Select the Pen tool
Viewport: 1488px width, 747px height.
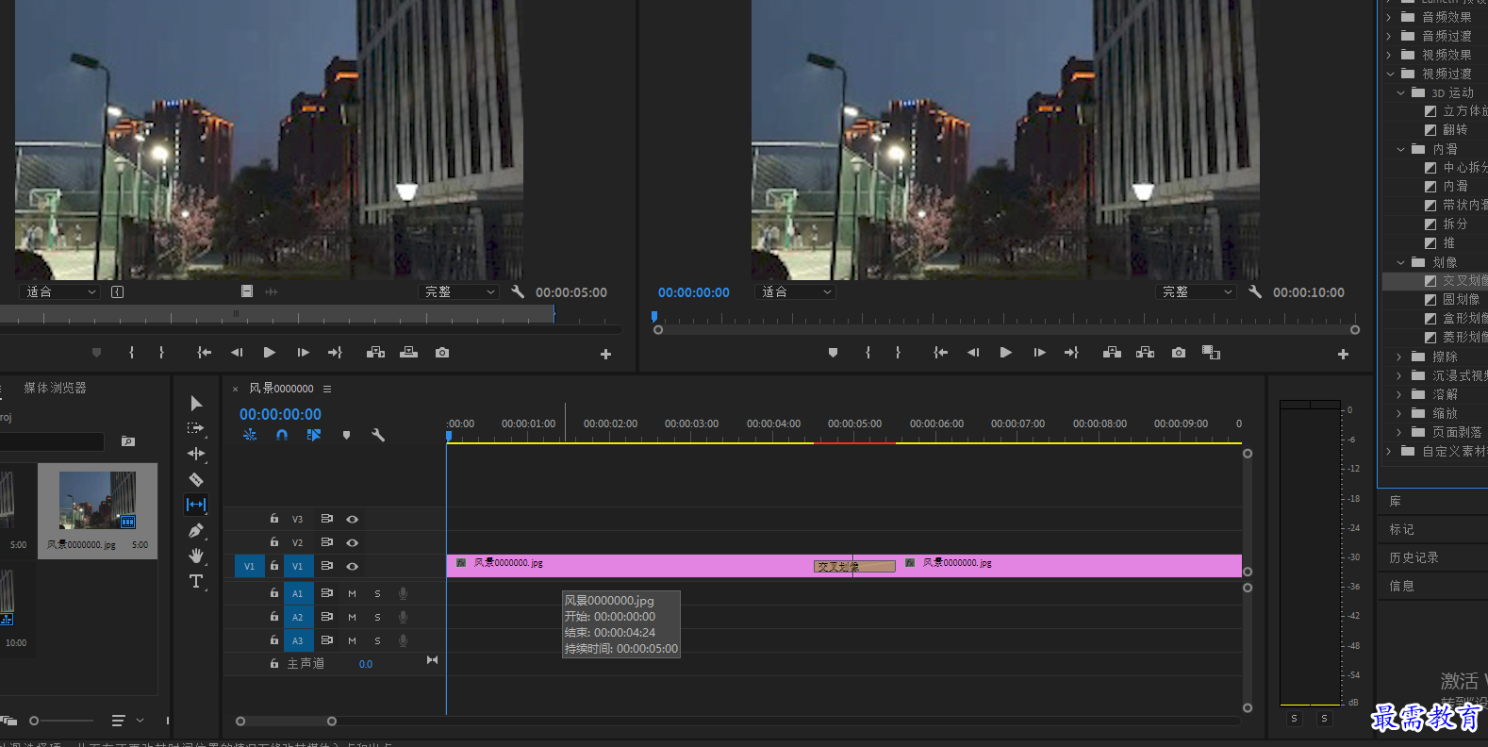point(196,530)
